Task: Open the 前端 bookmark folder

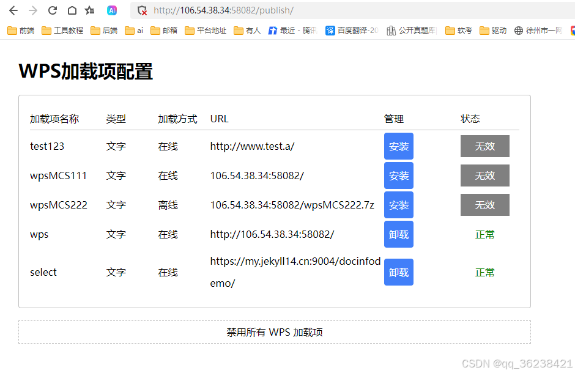Action: tap(21, 31)
